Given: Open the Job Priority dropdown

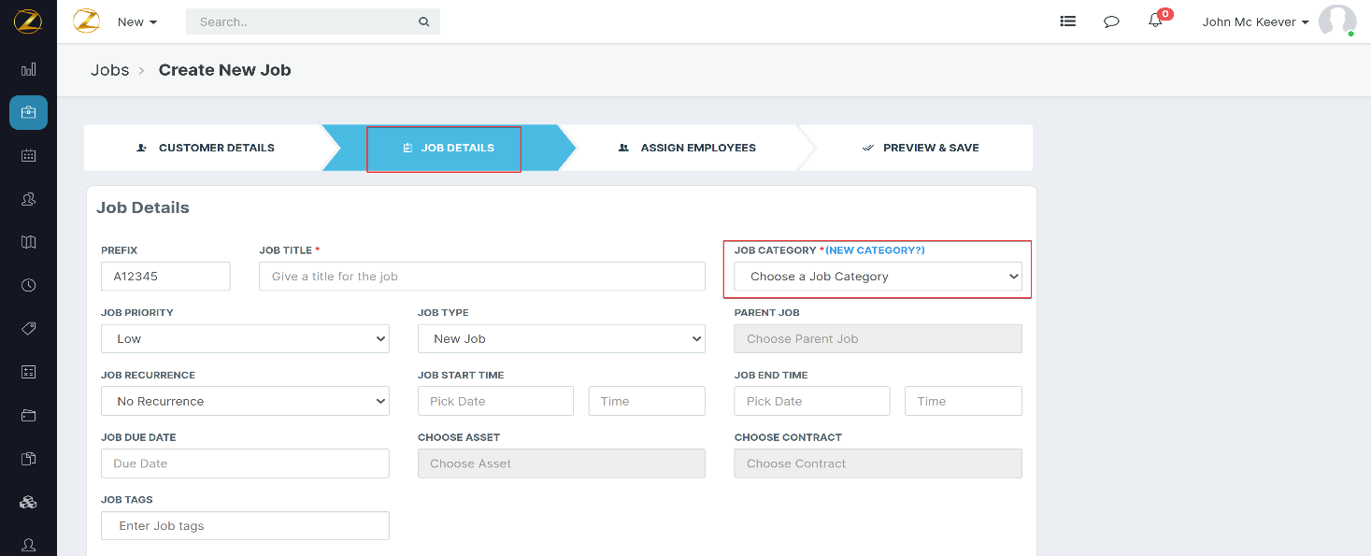Looking at the screenshot, I should point(245,339).
